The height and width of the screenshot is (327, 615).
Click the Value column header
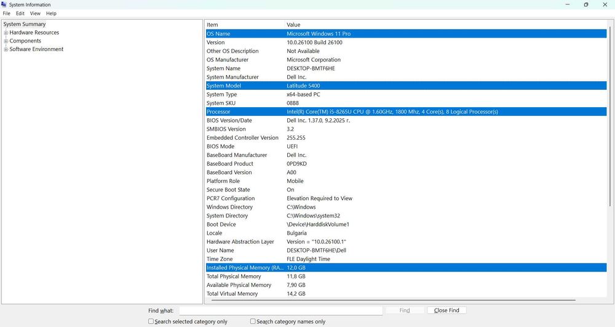click(445, 25)
